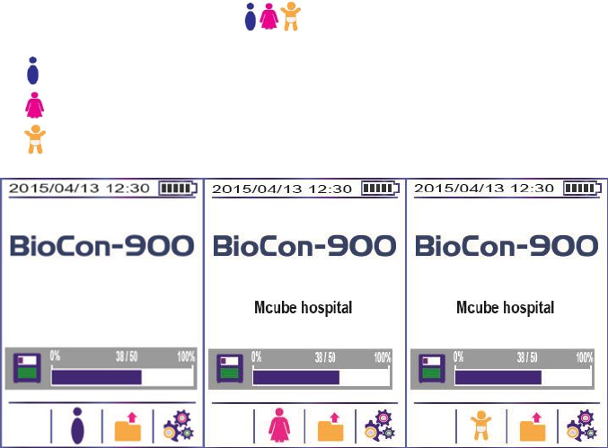Viewport: 608px width, 448px height.
Task: Open the settings gears in middle screen
Action: [x=377, y=424]
